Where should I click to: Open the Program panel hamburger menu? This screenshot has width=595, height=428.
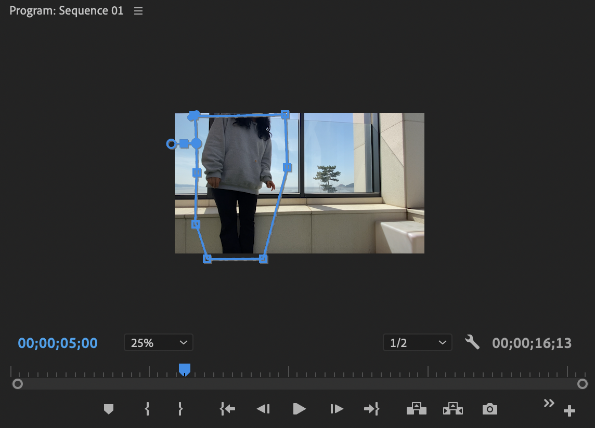pyautogui.click(x=138, y=10)
